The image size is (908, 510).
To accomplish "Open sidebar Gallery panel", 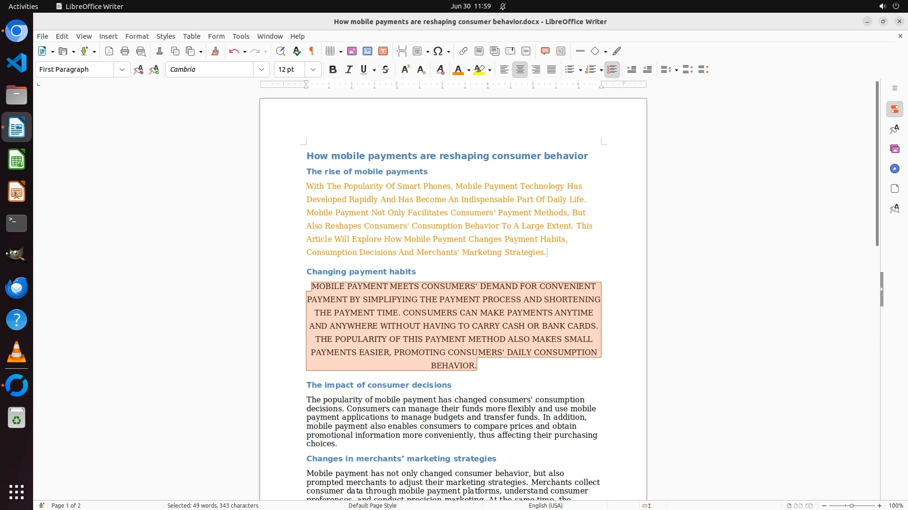I will coord(894,149).
